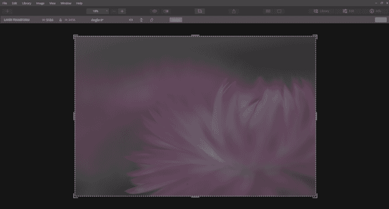This screenshot has width=389, height=209.
Task: Click the top-middle transform edge handle
Action: click(195, 36)
